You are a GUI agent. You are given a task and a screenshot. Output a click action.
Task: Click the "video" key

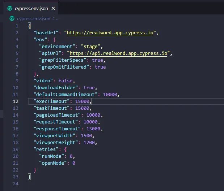pos(43,81)
